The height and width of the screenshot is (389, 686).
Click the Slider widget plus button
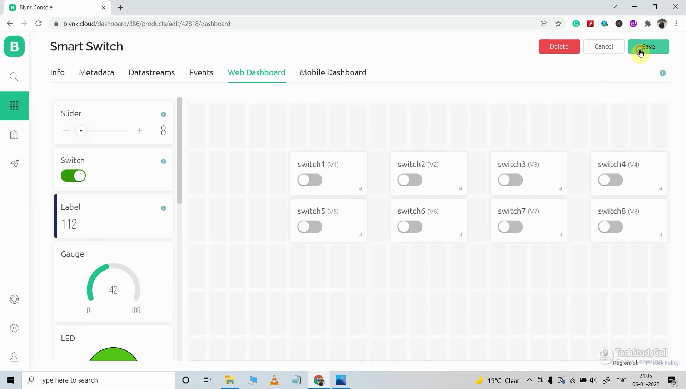[x=140, y=131]
